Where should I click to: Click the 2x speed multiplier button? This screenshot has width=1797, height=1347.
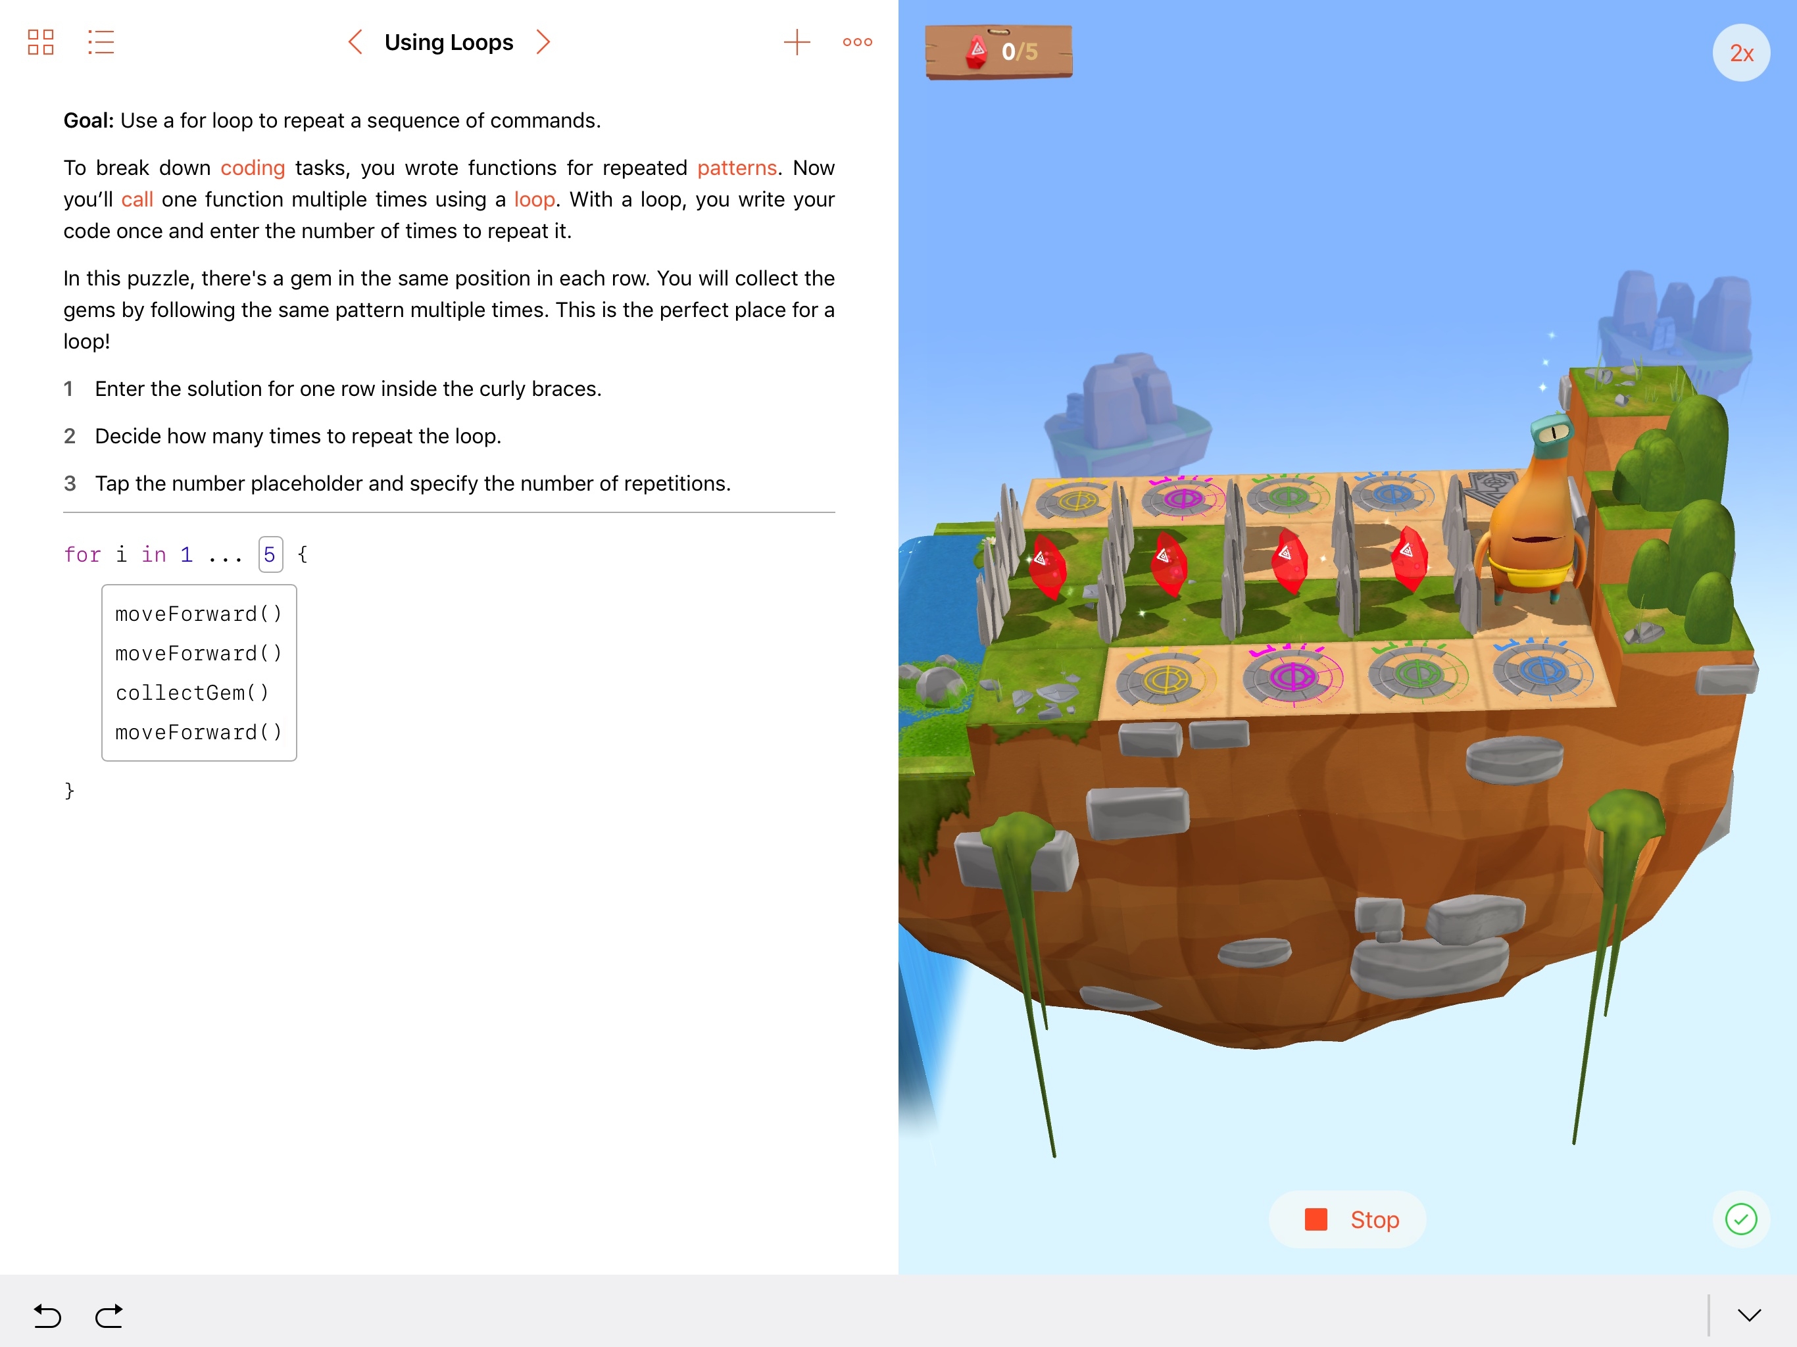(1742, 53)
